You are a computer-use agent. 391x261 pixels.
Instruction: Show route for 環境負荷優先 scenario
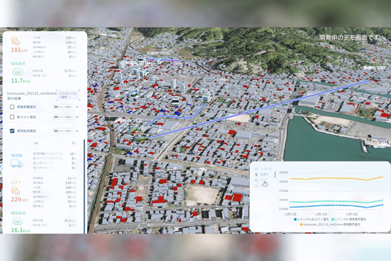[64, 130]
